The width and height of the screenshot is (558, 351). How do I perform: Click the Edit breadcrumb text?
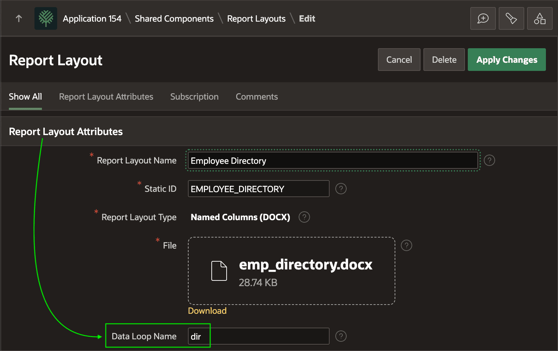307,18
